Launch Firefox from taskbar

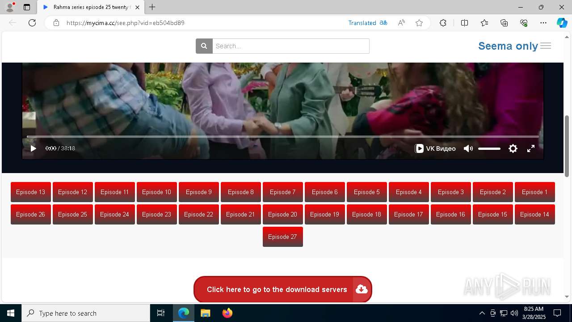(227, 313)
